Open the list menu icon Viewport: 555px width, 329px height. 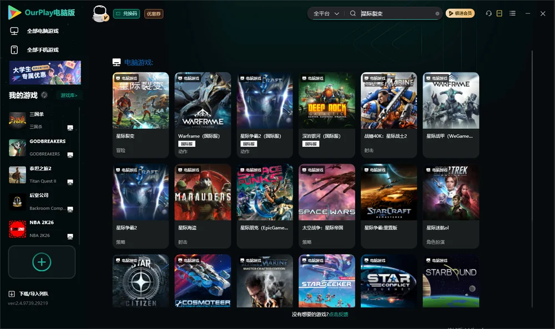(x=512, y=13)
